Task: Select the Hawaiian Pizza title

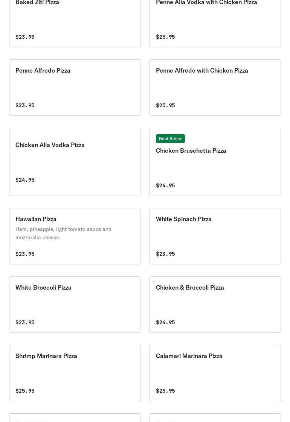Action: (x=36, y=219)
